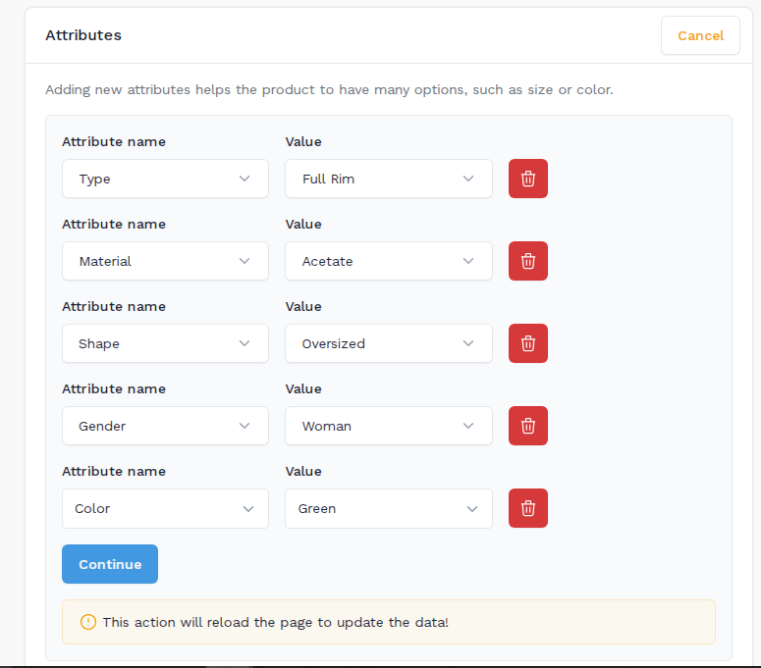Cancel attribute editing
The image size is (761, 668).
pos(700,35)
